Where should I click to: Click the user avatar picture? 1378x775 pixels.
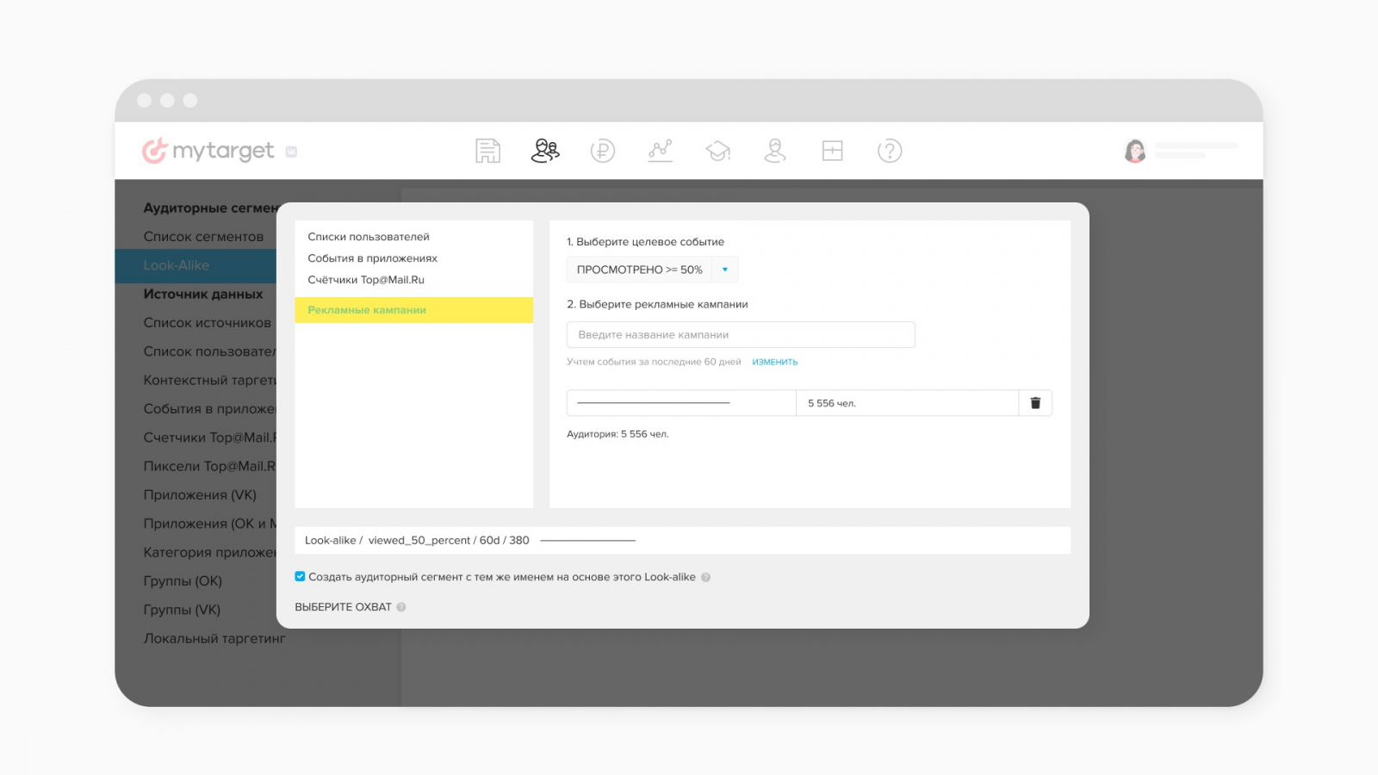(1135, 151)
